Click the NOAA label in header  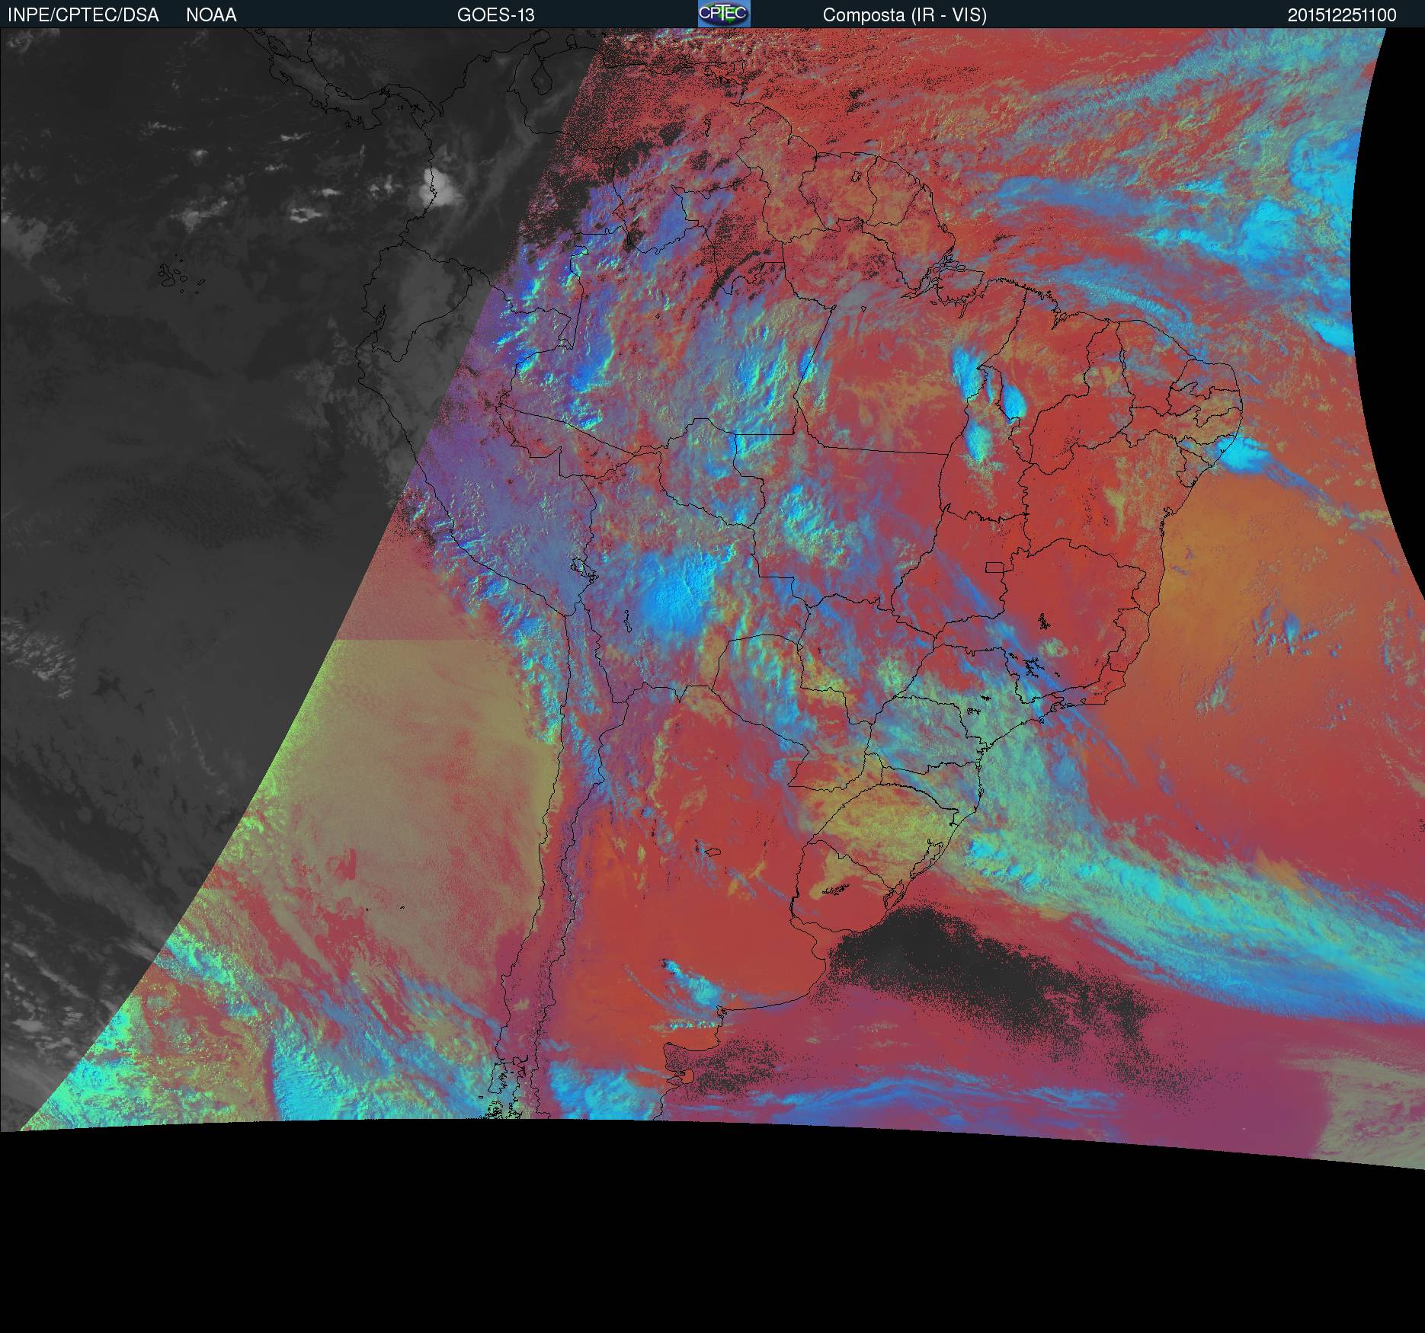coord(211,15)
